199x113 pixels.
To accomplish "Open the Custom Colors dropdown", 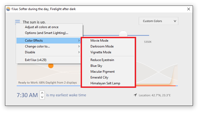I will tap(158, 21).
